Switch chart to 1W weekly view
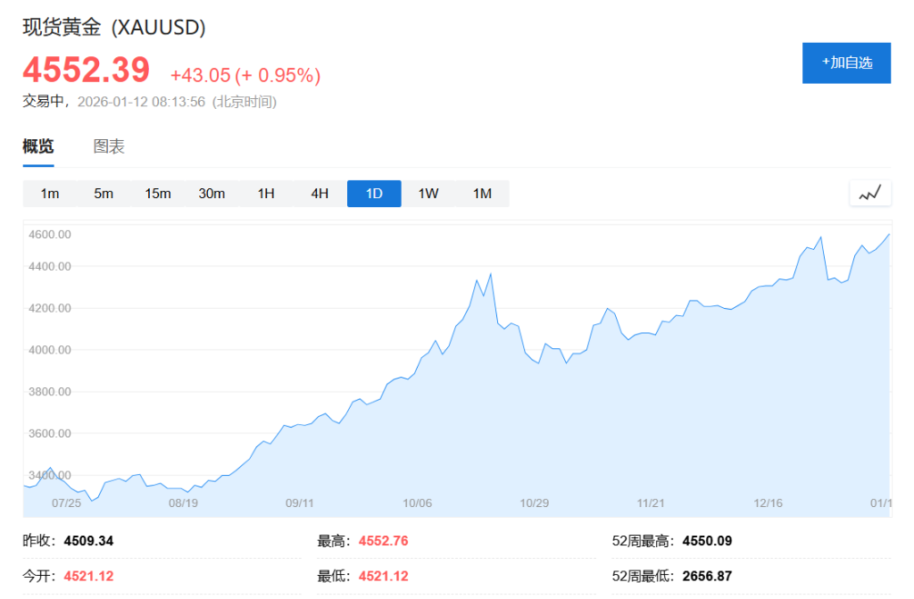Viewport: 914px width, 599px height. click(428, 193)
